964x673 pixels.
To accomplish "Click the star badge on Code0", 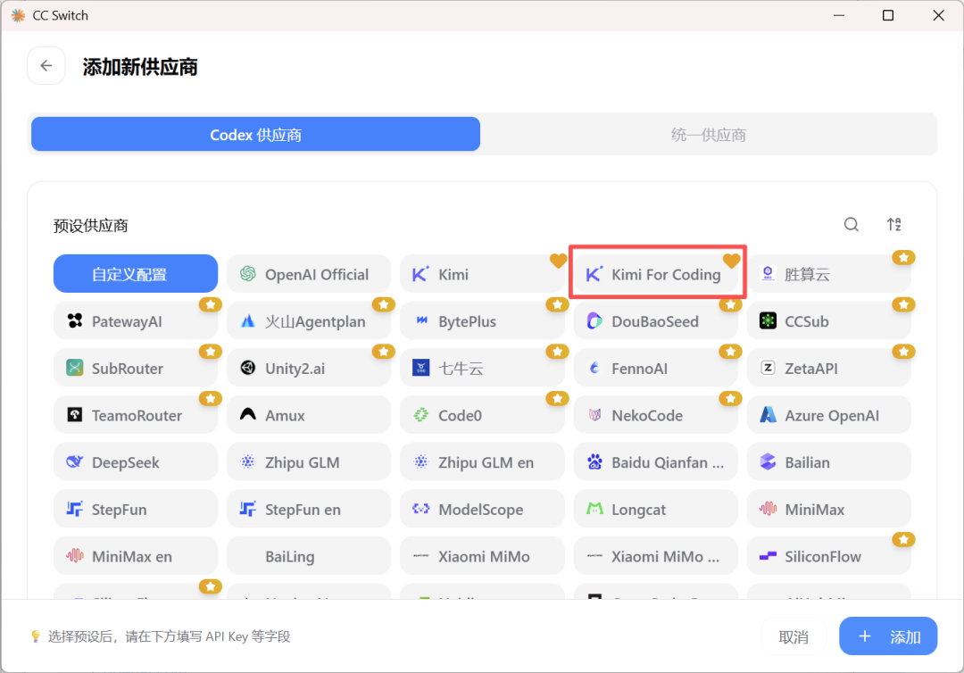I will (557, 398).
